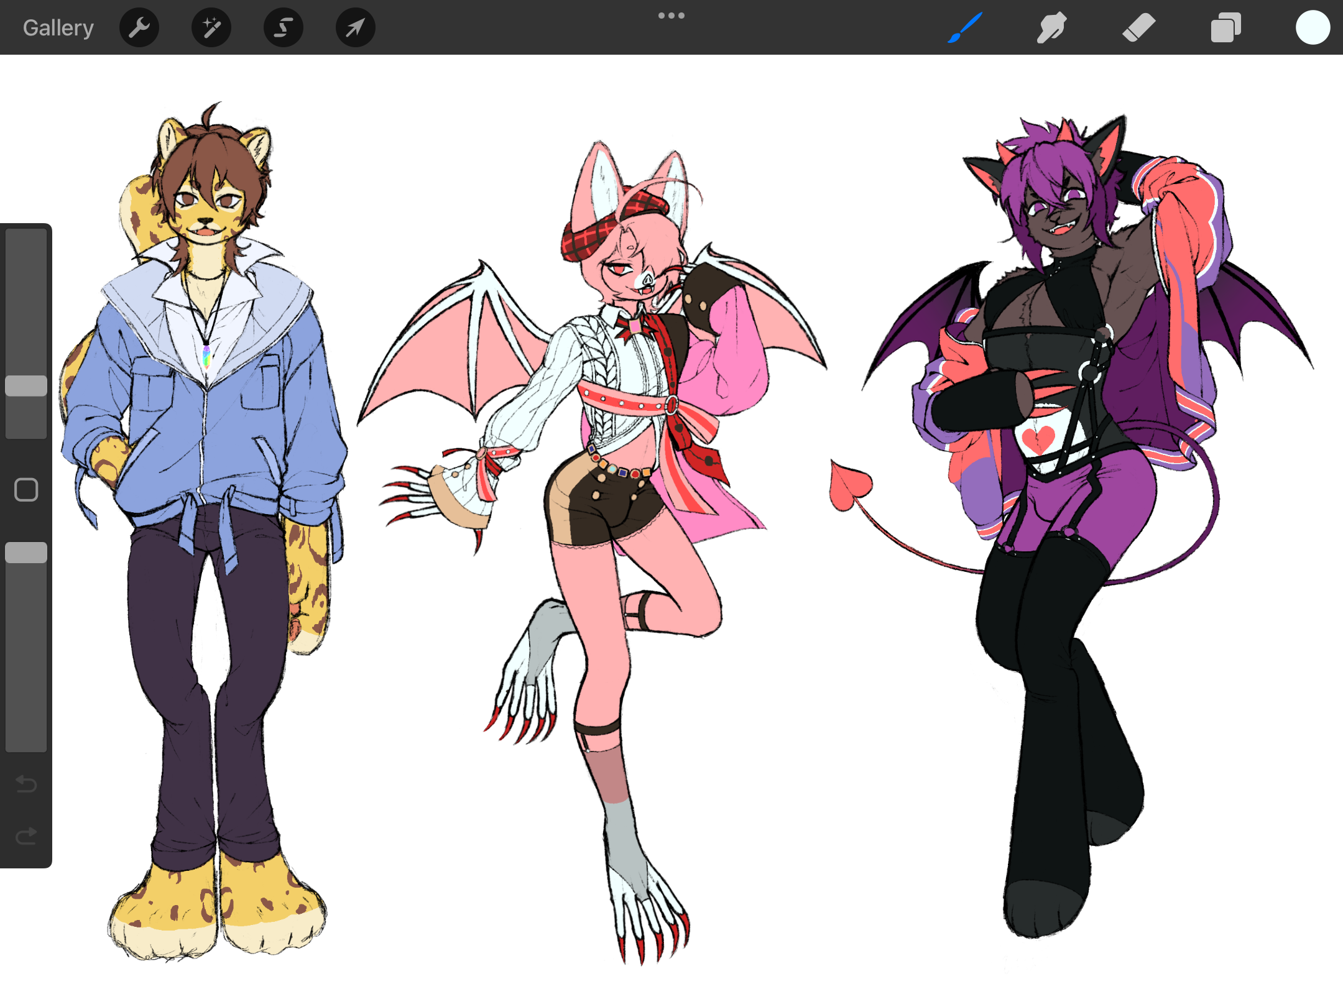Open the Adjustments magic wand menu

point(211,28)
